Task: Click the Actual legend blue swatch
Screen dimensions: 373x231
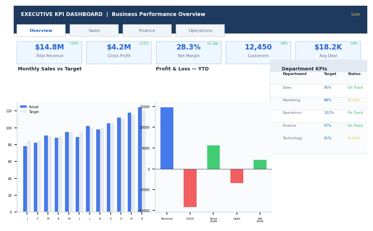Action: 23,107
